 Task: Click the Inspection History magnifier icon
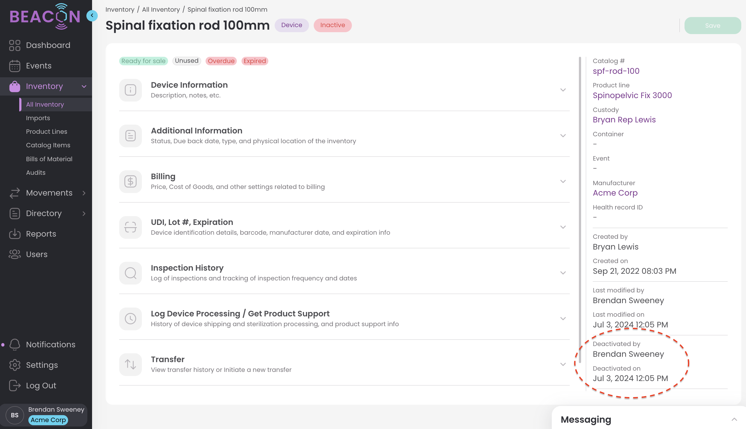[x=130, y=273]
